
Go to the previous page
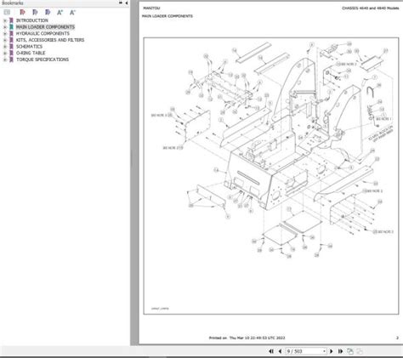click(x=280, y=351)
